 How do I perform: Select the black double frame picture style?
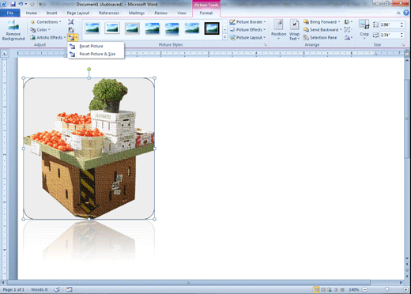tap(212, 28)
